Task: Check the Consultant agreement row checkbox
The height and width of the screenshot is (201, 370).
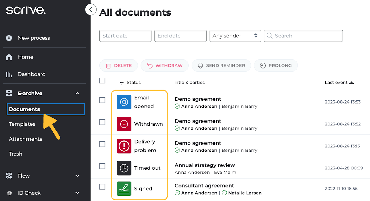Action: click(x=102, y=187)
